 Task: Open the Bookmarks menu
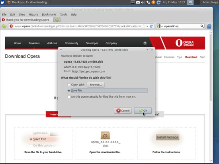49,14
